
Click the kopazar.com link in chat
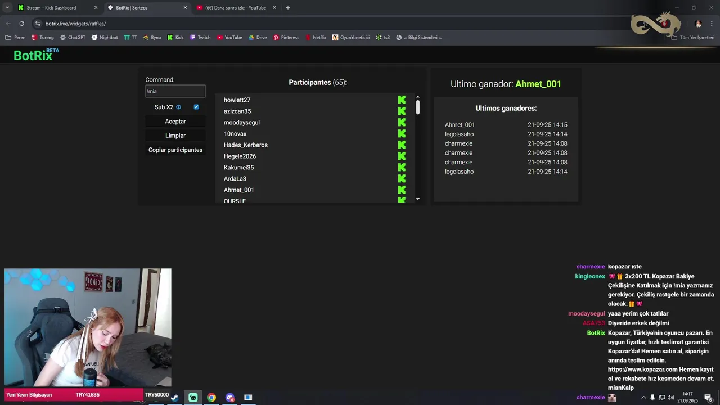pyautogui.click(x=643, y=370)
